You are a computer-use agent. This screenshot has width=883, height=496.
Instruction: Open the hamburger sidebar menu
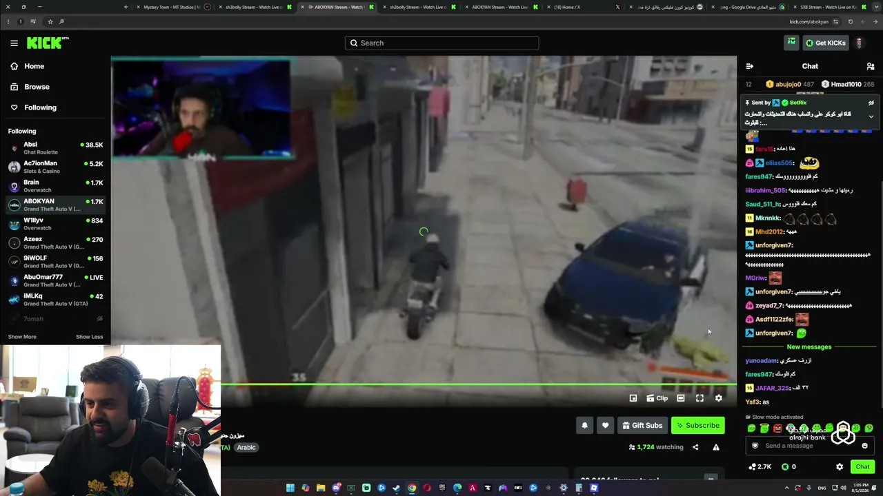14,43
